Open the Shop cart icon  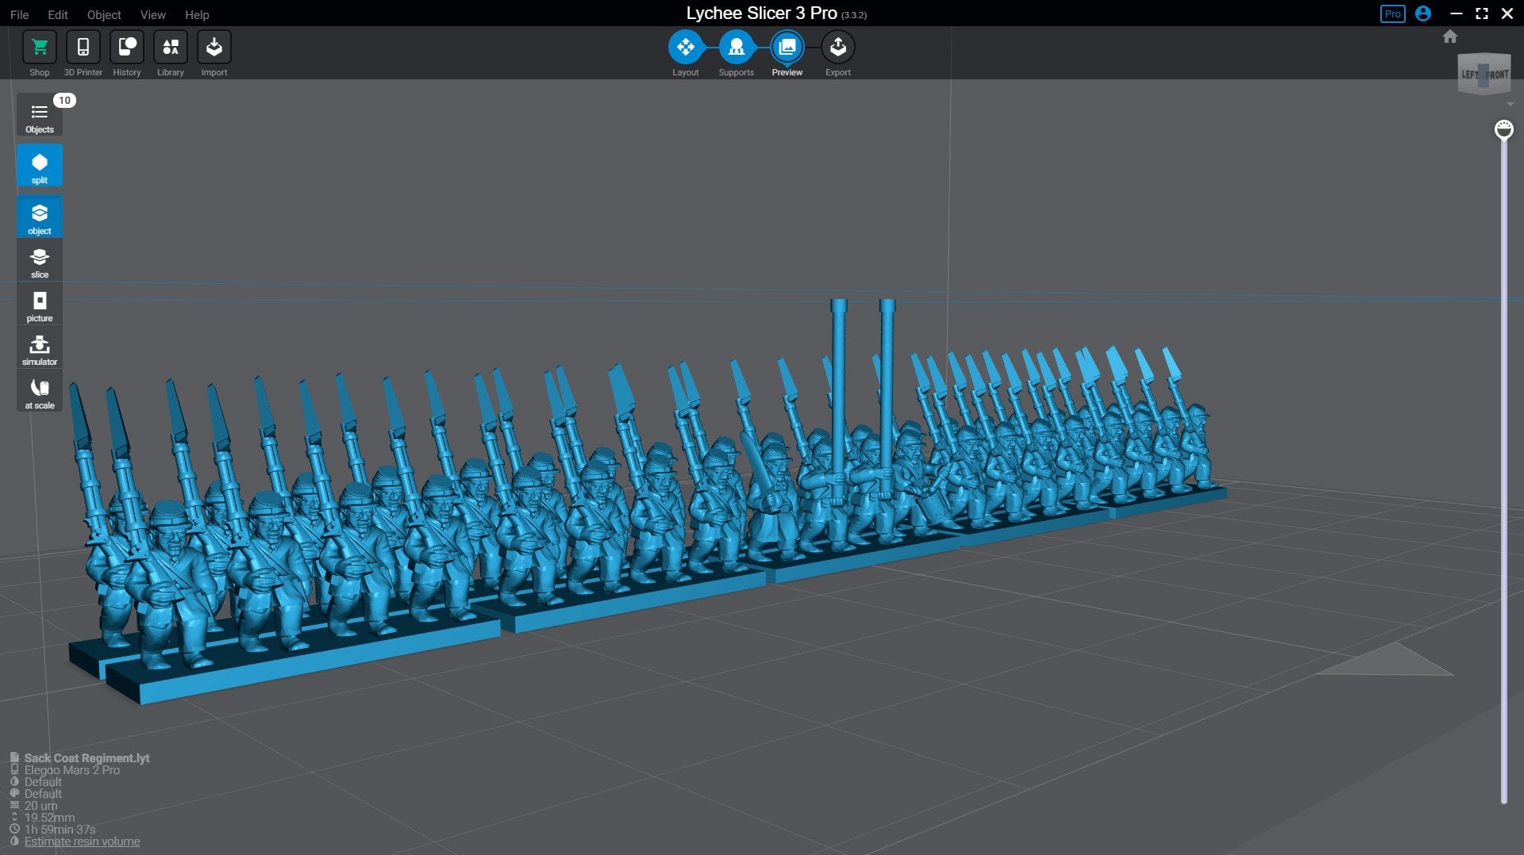(39, 48)
